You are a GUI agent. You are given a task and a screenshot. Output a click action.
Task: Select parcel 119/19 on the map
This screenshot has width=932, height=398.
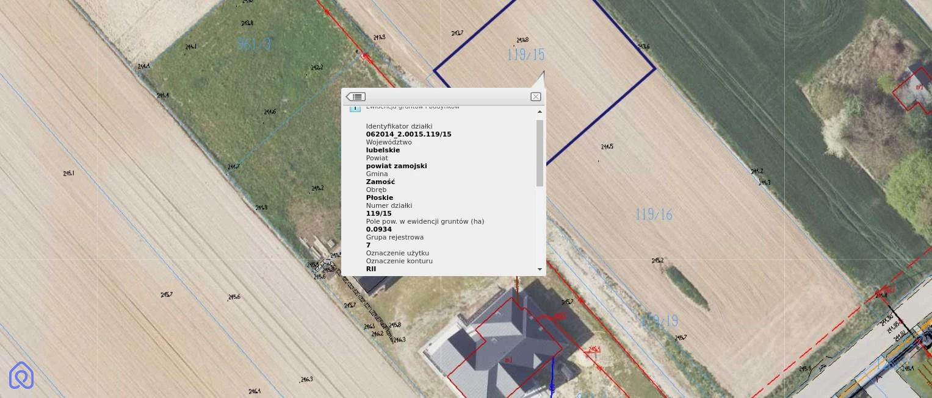pyautogui.click(x=659, y=321)
